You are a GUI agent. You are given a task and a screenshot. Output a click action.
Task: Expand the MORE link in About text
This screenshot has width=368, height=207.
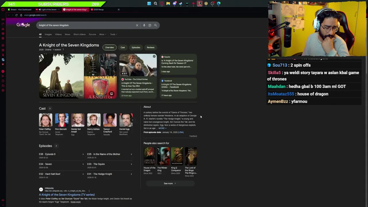[162, 128]
